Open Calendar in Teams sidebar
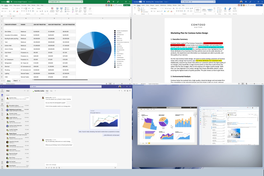The width and height of the screenshot is (264, 176). coord(2,105)
